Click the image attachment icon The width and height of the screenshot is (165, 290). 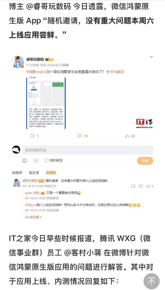(36, 161)
